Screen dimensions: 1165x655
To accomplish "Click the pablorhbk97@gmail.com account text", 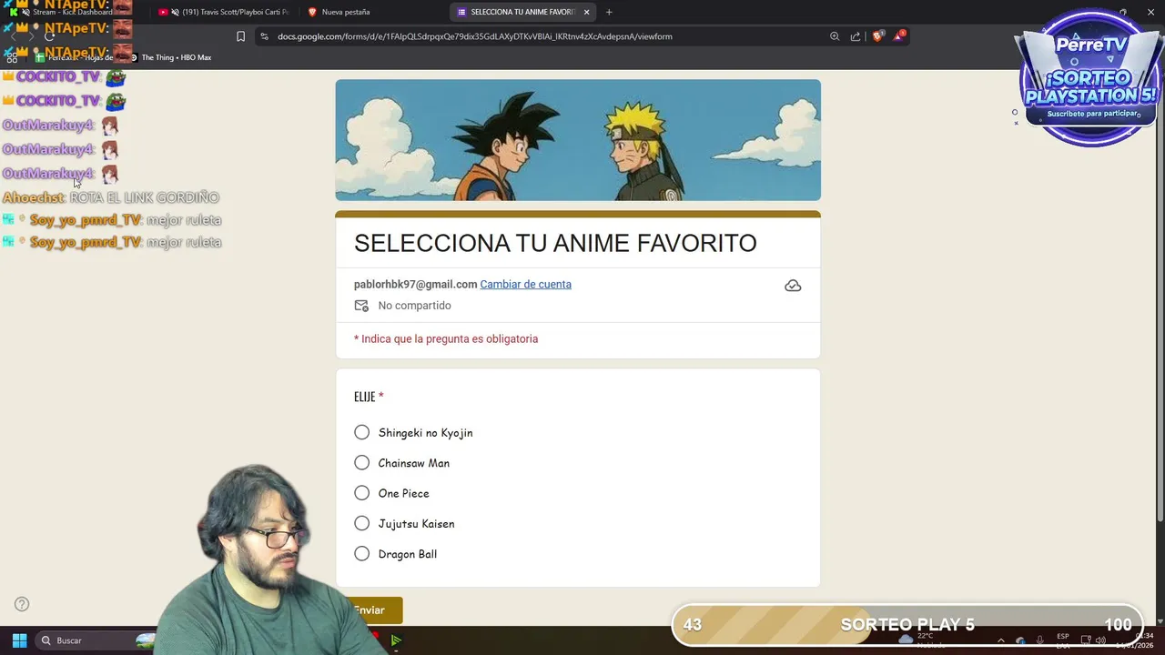I will (x=415, y=284).
